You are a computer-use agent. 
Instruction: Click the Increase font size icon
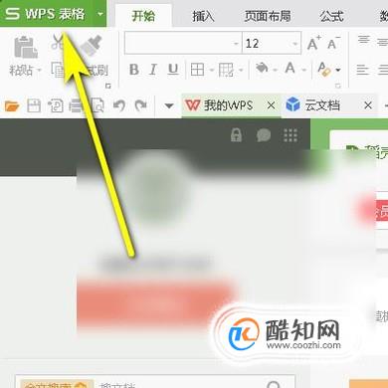pyautogui.click(x=313, y=43)
